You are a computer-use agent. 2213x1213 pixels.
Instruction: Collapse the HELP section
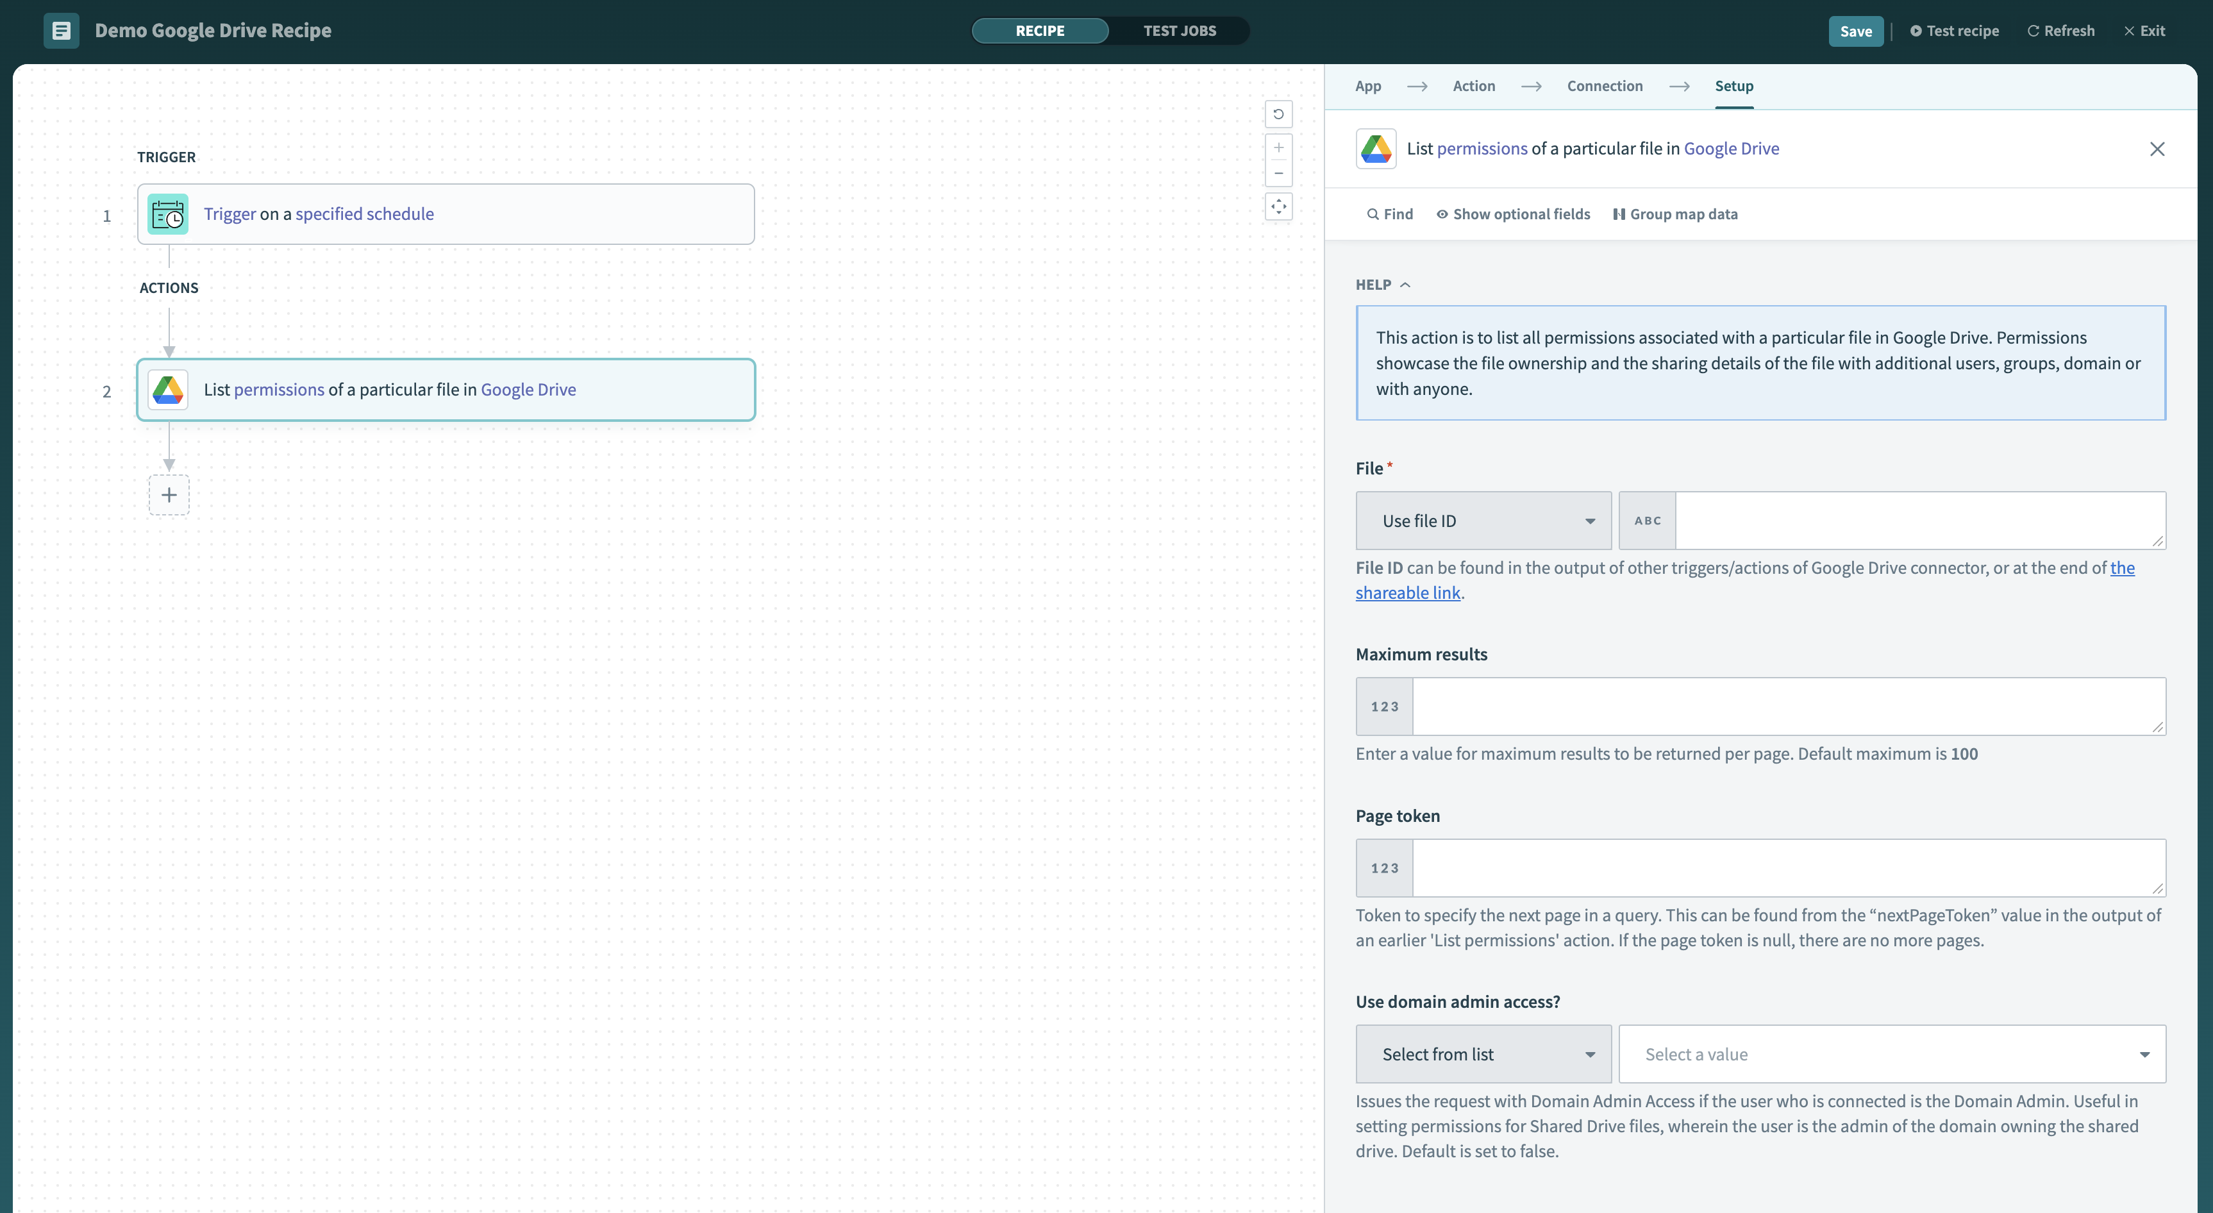(1382, 285)
